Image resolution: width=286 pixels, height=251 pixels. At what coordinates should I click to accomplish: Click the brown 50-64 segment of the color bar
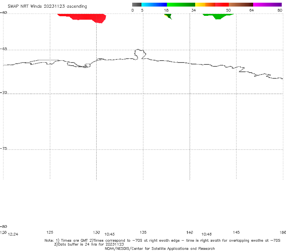241,5
